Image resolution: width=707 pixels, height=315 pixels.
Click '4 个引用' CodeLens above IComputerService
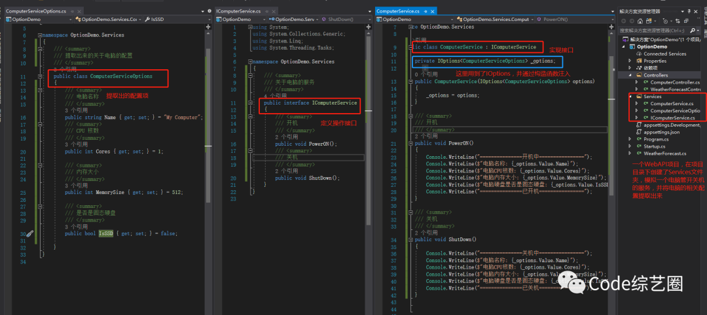275,96
